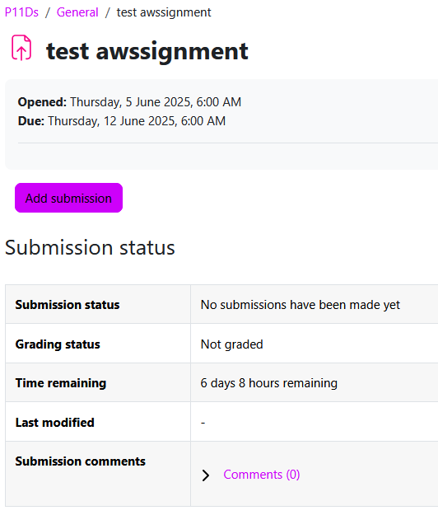The image size is (438, 515).
Task: Click the pink assignment upload icon
Action: pyautogui.click(x=21, y=48)
